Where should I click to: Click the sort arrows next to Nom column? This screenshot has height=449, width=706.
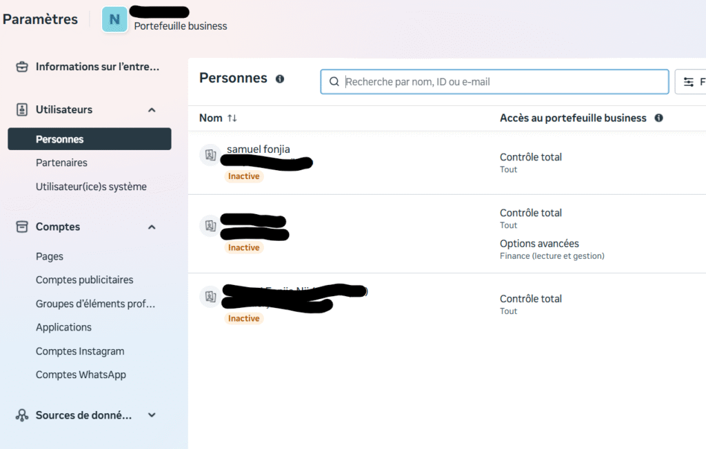pos(232,118)
